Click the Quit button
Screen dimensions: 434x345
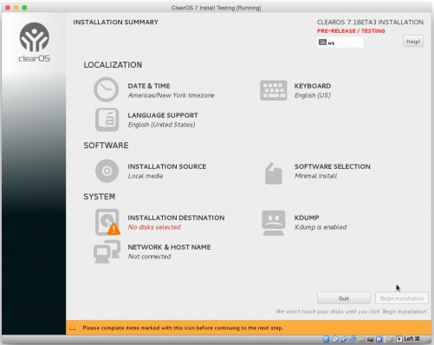344,298
